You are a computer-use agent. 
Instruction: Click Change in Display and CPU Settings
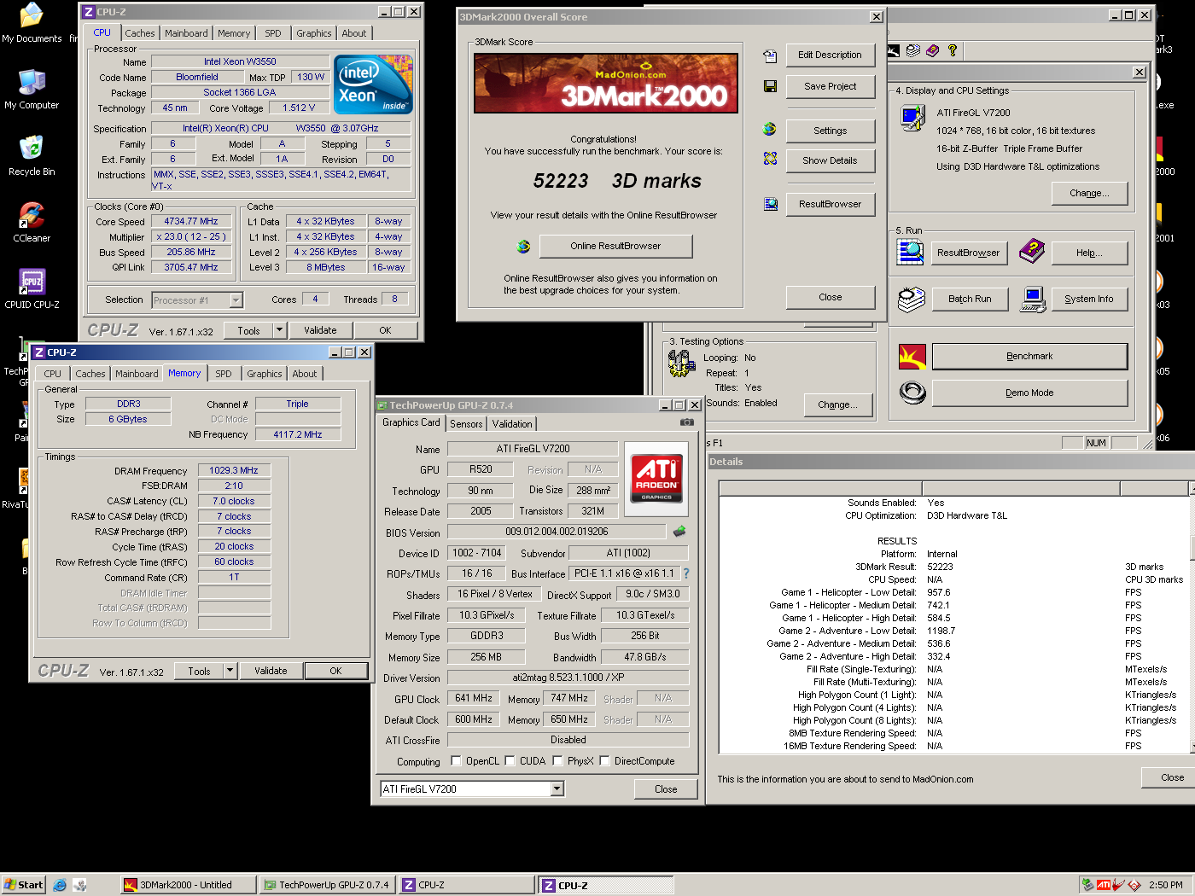[x=1089, y=194]
